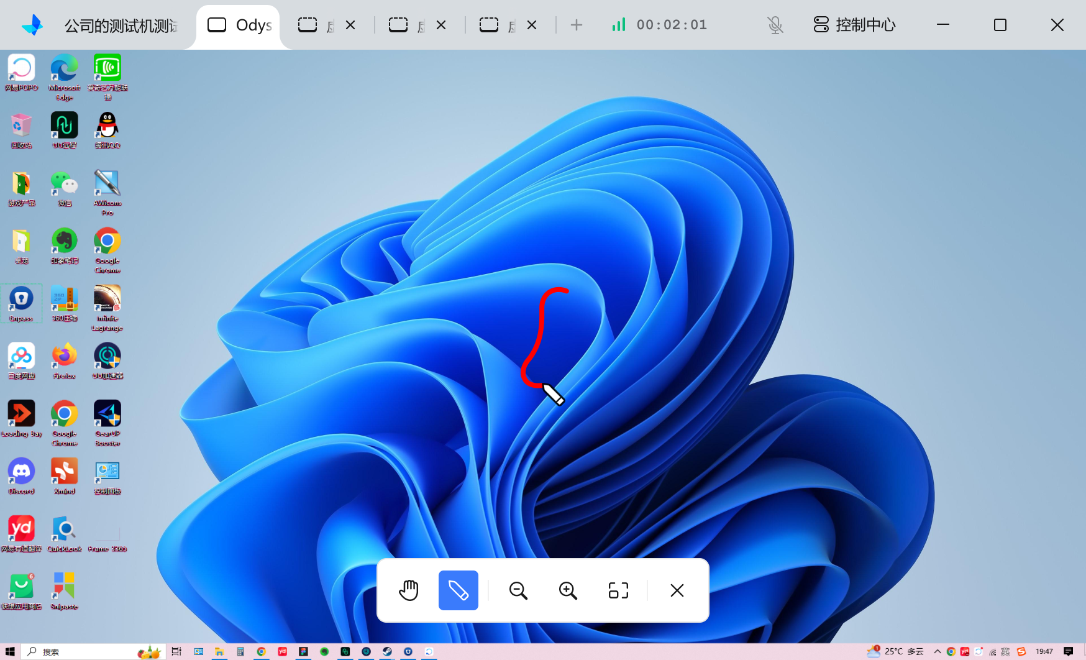Click the green signal strength indicator

tap(619, 25)
